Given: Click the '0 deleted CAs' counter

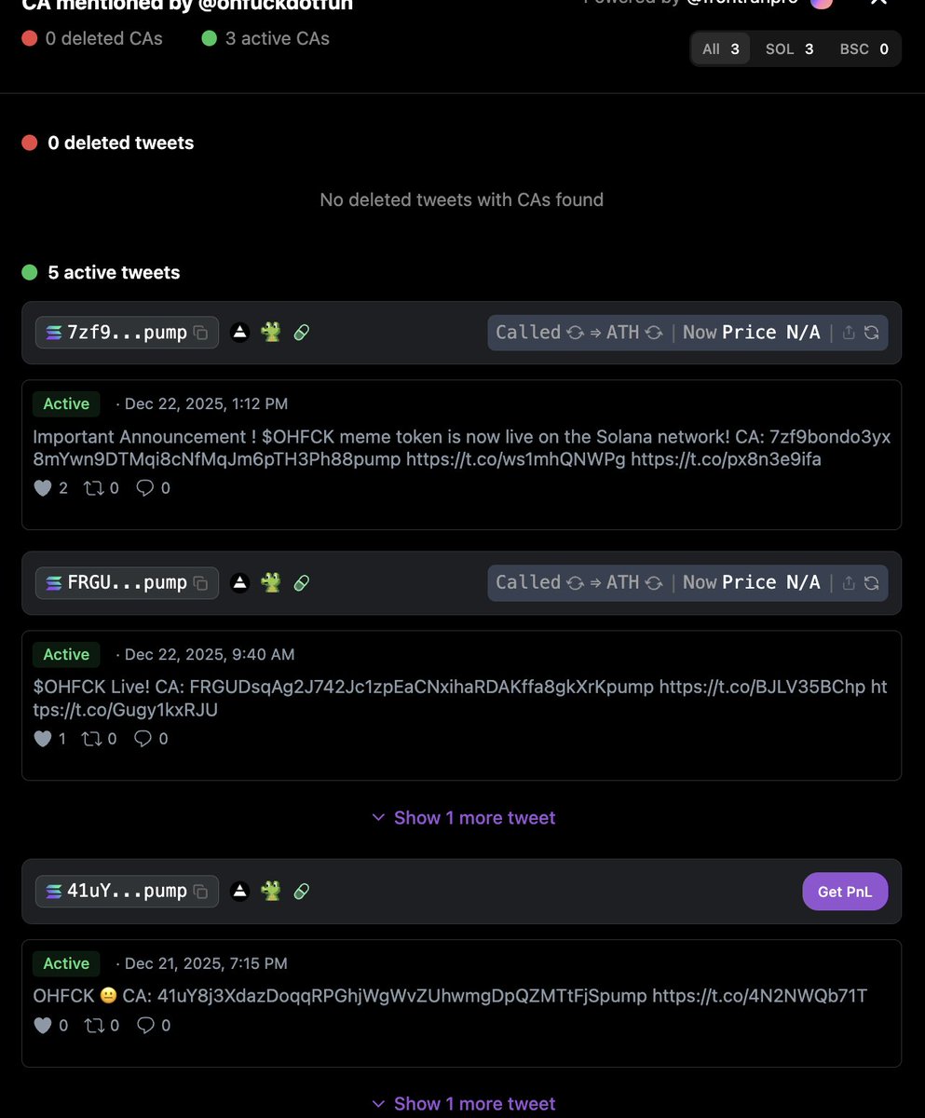Looking at the screenshot, I should [92, 39].
